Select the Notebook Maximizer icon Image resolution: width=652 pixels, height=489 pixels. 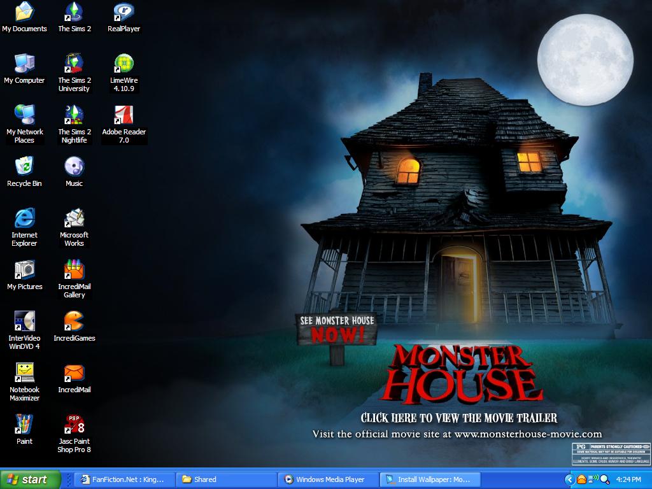pyautogui.click(x=24, y=374)
